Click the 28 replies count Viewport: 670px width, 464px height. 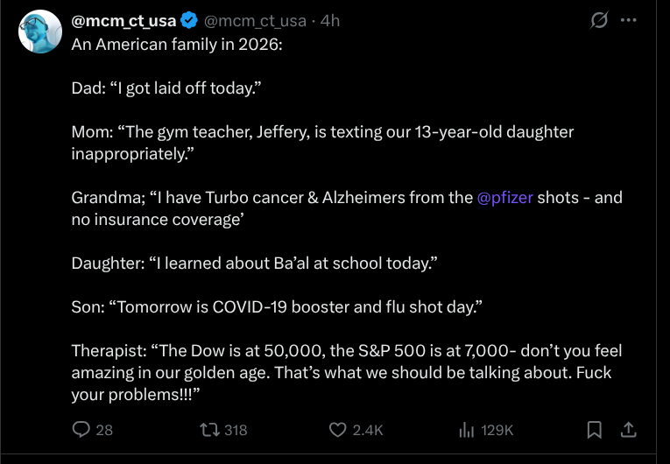click(104, 430)
